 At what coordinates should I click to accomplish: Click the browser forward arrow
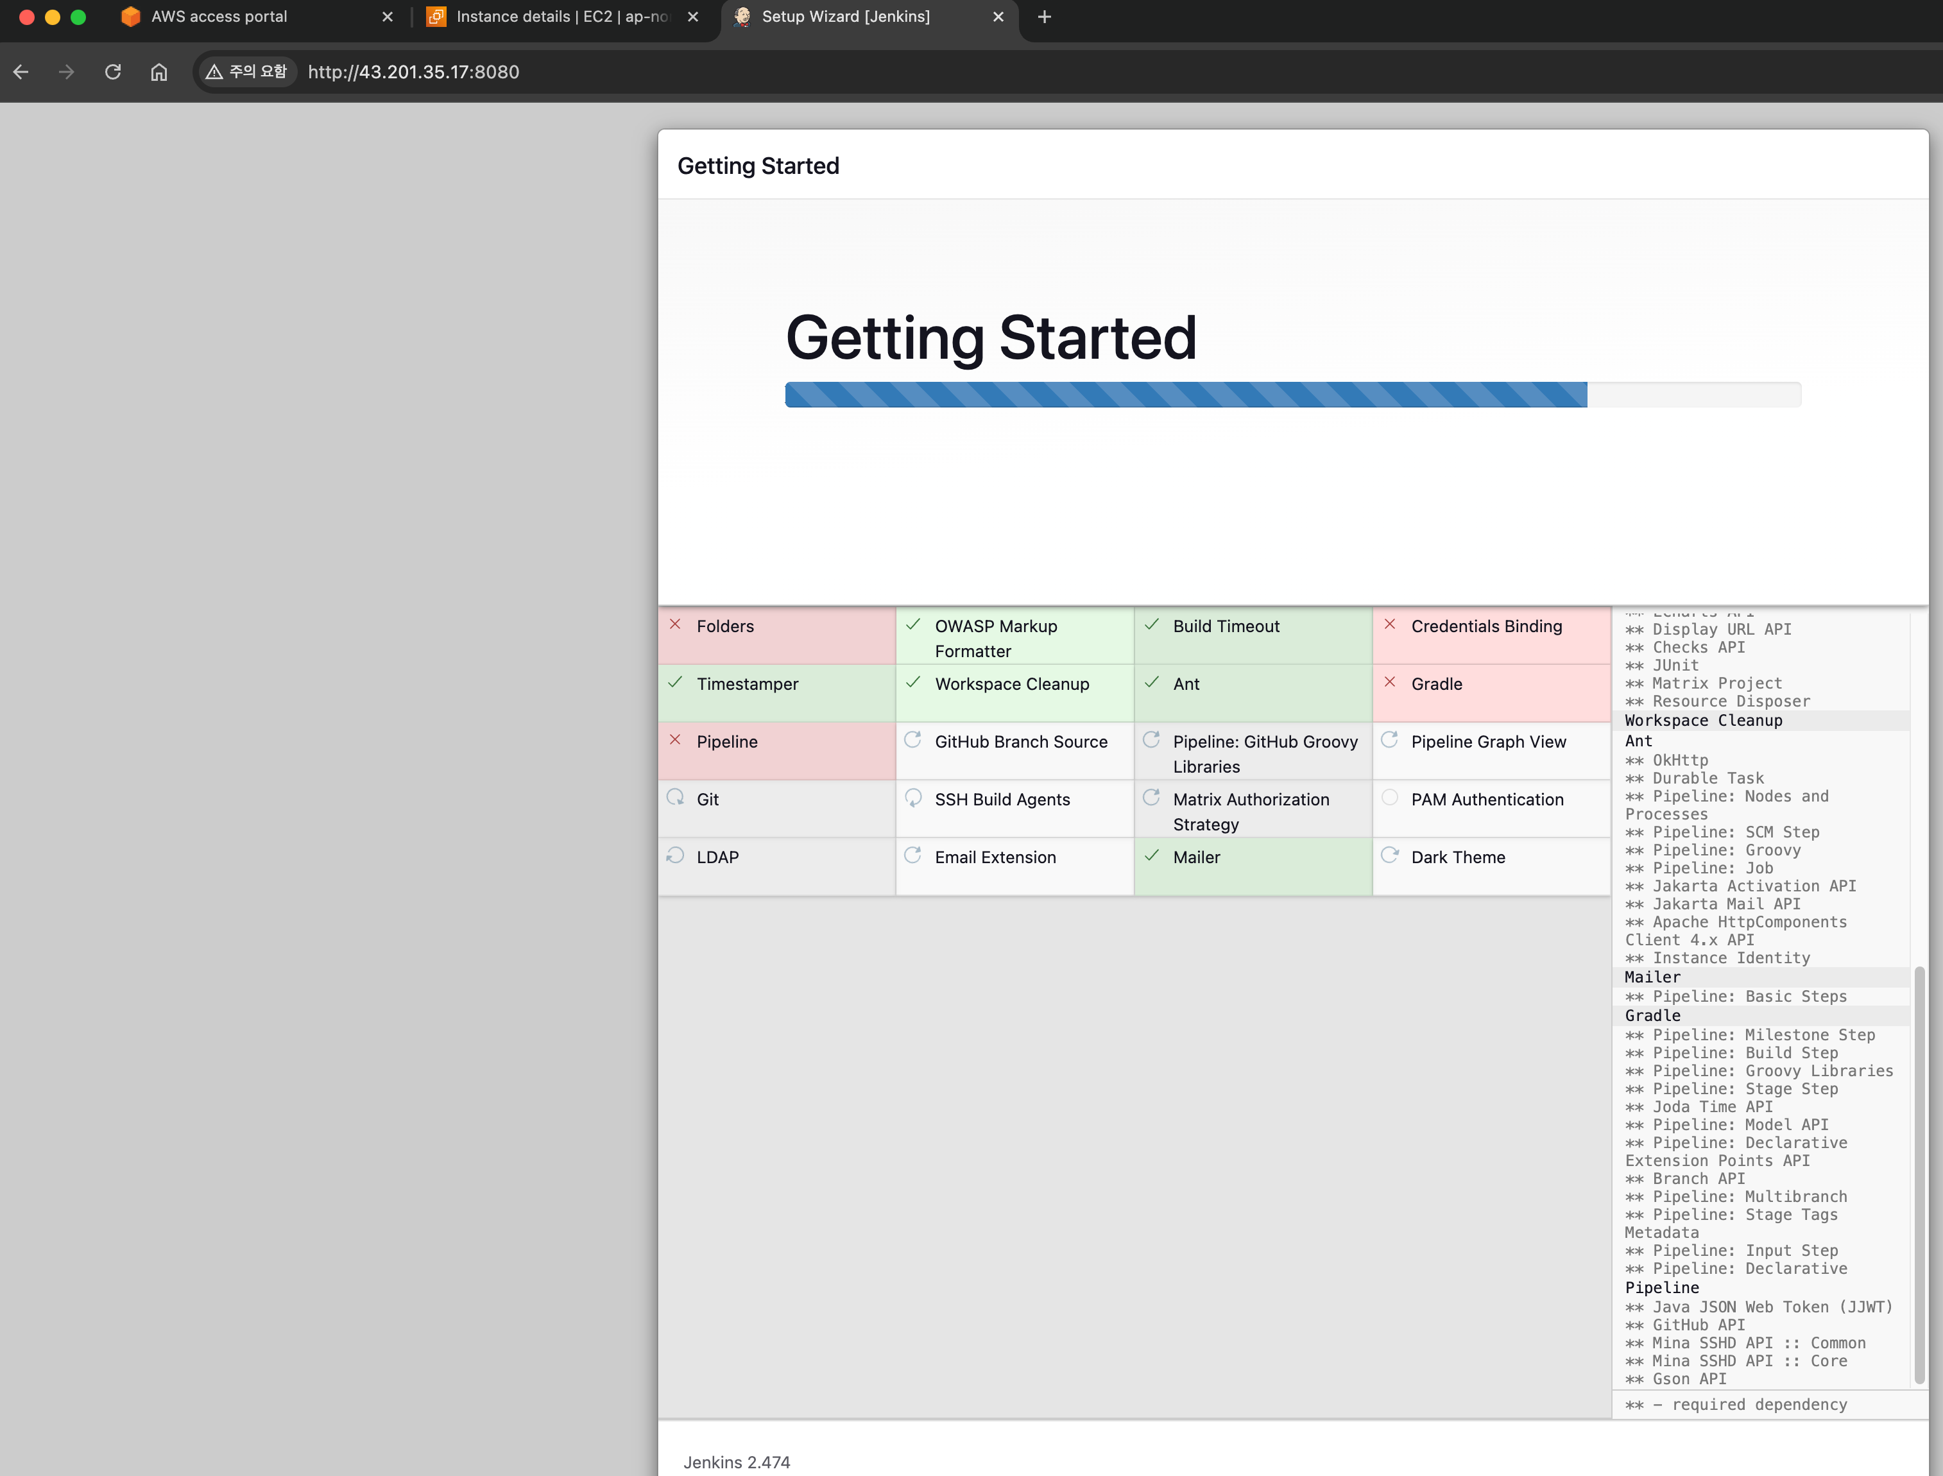67,72
